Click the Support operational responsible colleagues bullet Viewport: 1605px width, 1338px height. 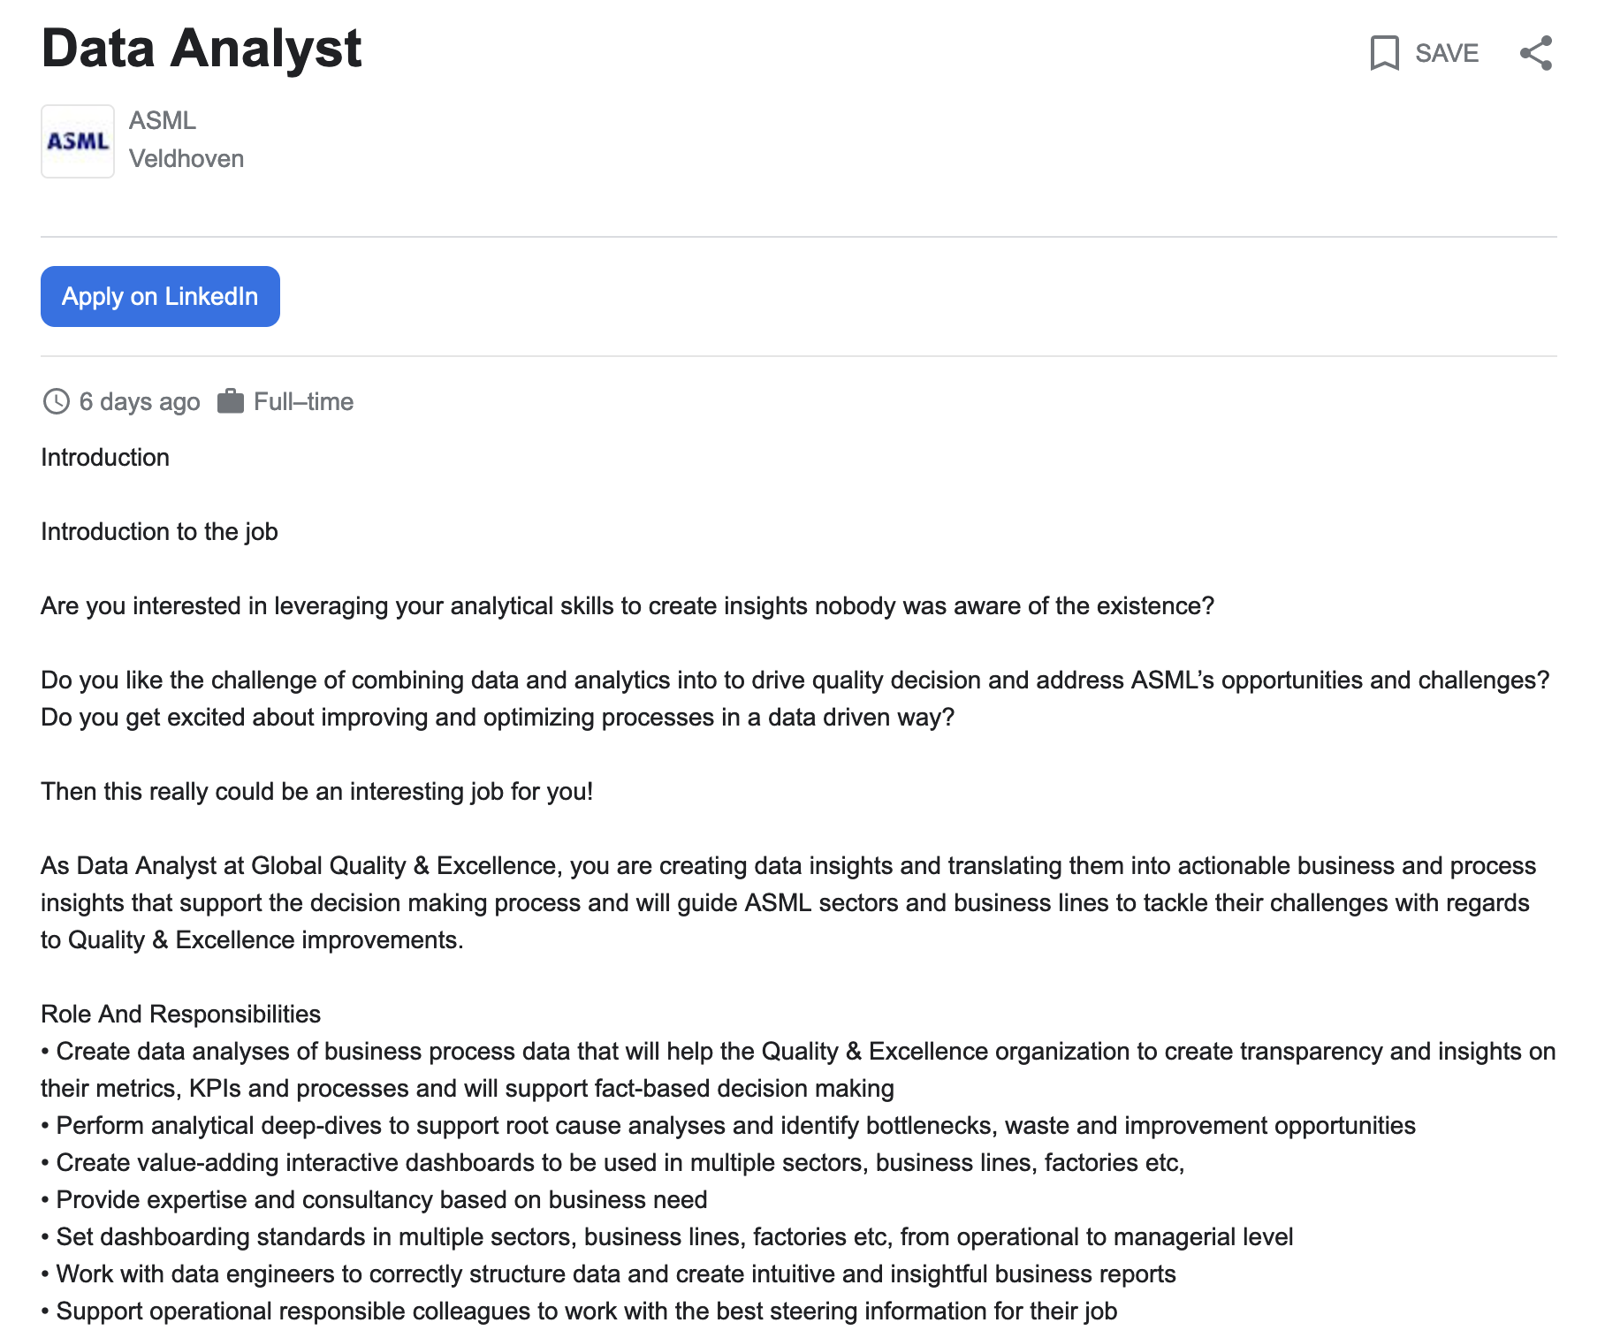pos(579,1311)
